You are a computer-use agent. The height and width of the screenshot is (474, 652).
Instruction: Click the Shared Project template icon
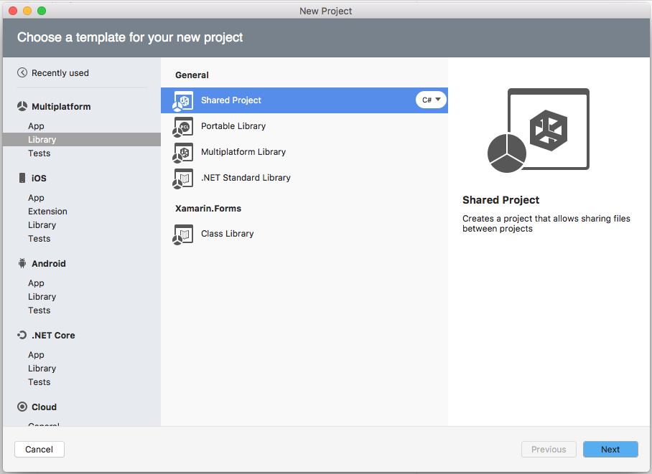(183, 101)
